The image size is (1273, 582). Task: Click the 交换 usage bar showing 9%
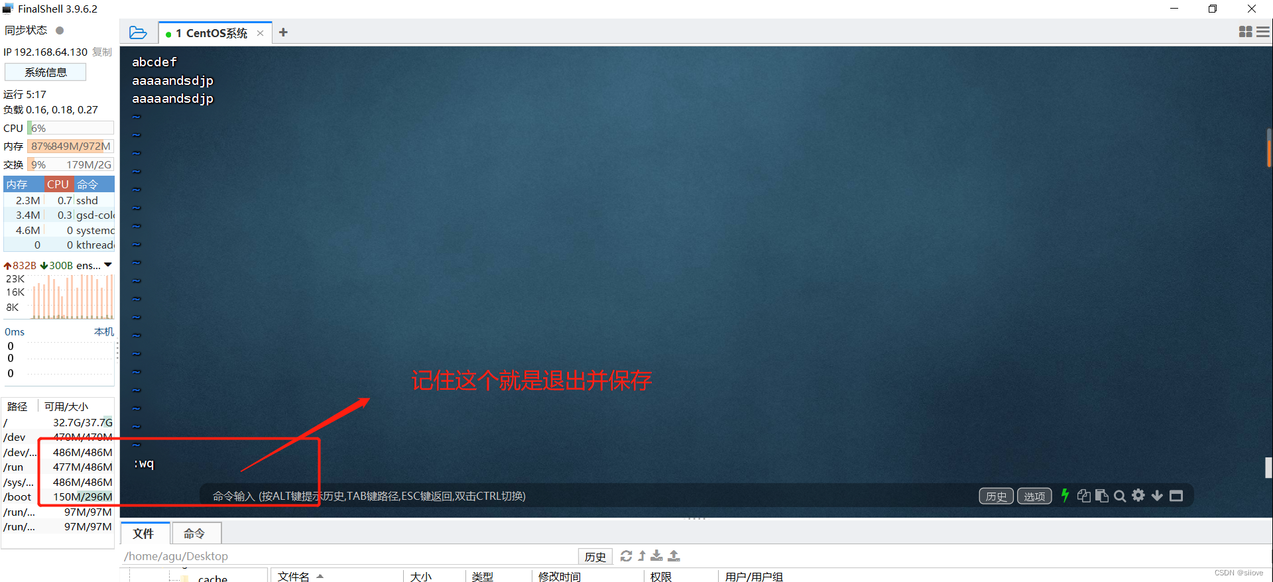point(70,164)
